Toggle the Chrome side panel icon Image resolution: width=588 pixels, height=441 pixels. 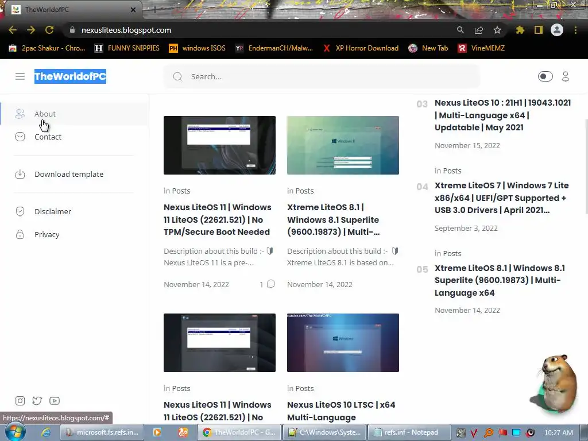pyautogui.click(x=538, y=30)
